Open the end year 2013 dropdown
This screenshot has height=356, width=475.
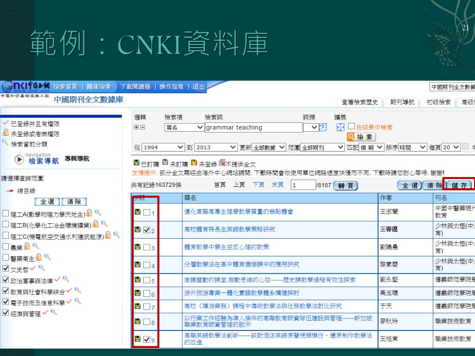pos(215,147)
